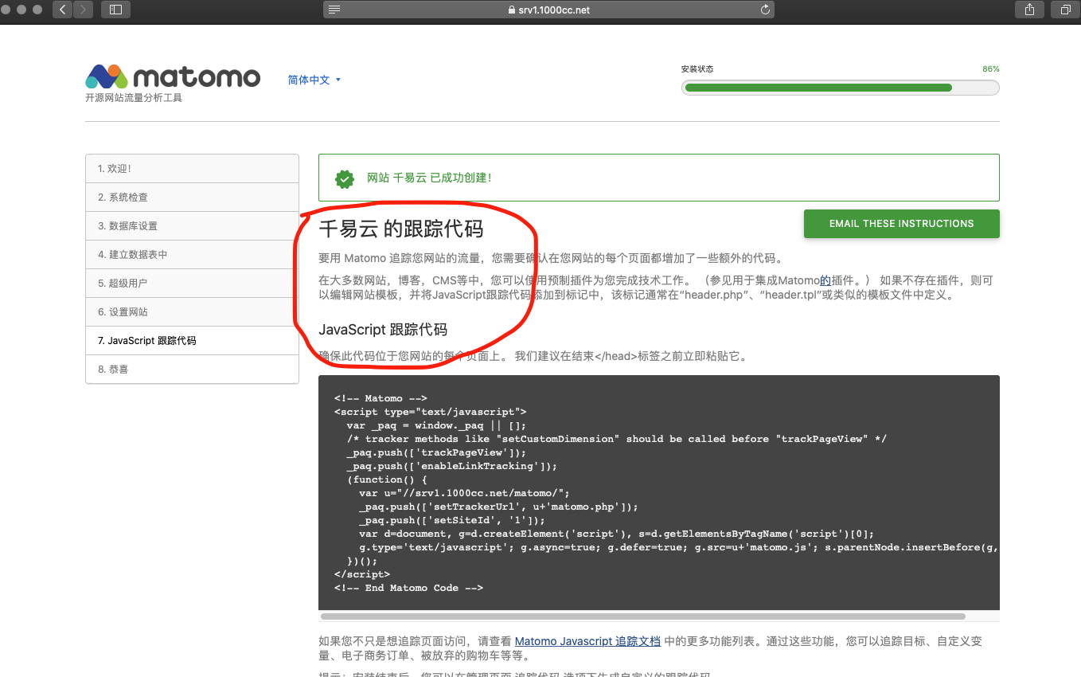The height and width of the screenshot is (677, 1081).
Task: Show all tabs overview icon
Action: tap(1065, 10)
